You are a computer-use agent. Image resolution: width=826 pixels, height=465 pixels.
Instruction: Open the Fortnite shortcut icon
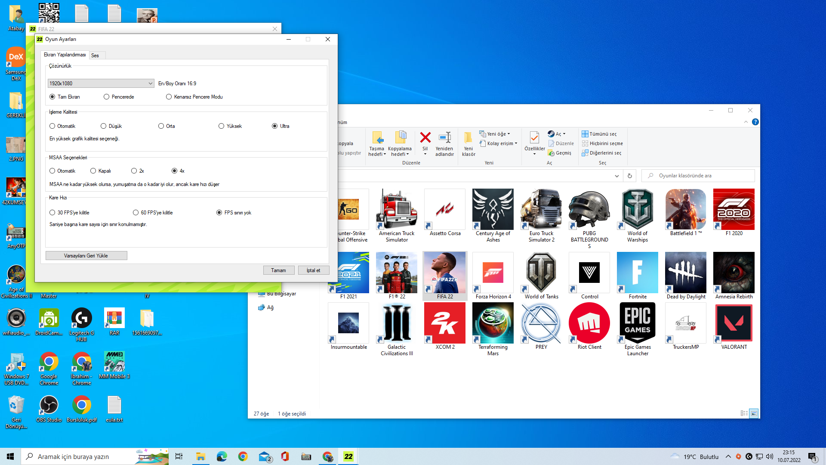[637, 273]
